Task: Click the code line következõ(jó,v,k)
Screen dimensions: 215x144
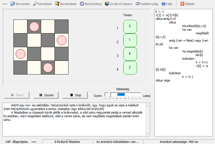Action: (x=194, y=26)
